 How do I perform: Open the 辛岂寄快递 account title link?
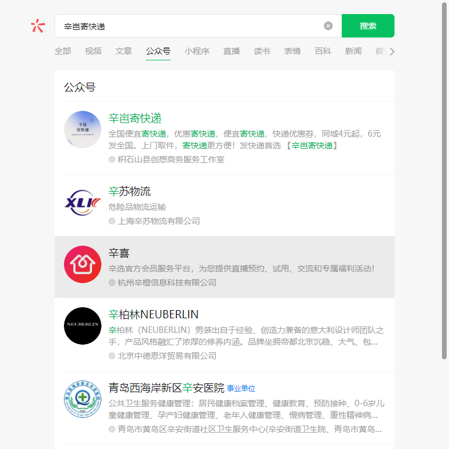point(135,118)
